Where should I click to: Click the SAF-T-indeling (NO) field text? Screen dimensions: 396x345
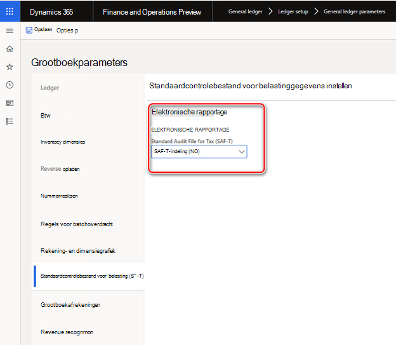177,151
